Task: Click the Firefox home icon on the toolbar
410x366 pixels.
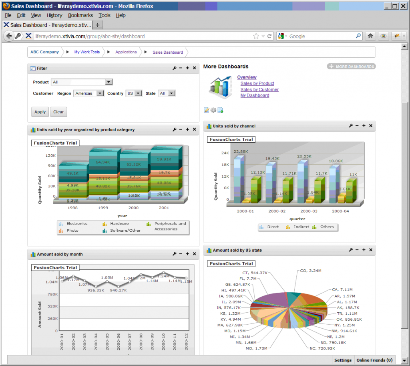Action: point(370,36)
